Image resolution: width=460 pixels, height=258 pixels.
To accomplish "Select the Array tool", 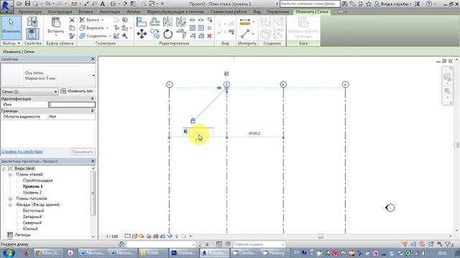I will click(x=193, y=28).
